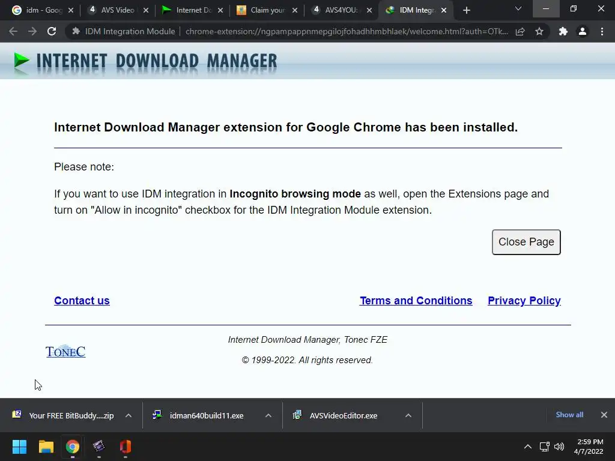Click Show all downloads
This screenshot has width=615, height=461.
(569, 415)
